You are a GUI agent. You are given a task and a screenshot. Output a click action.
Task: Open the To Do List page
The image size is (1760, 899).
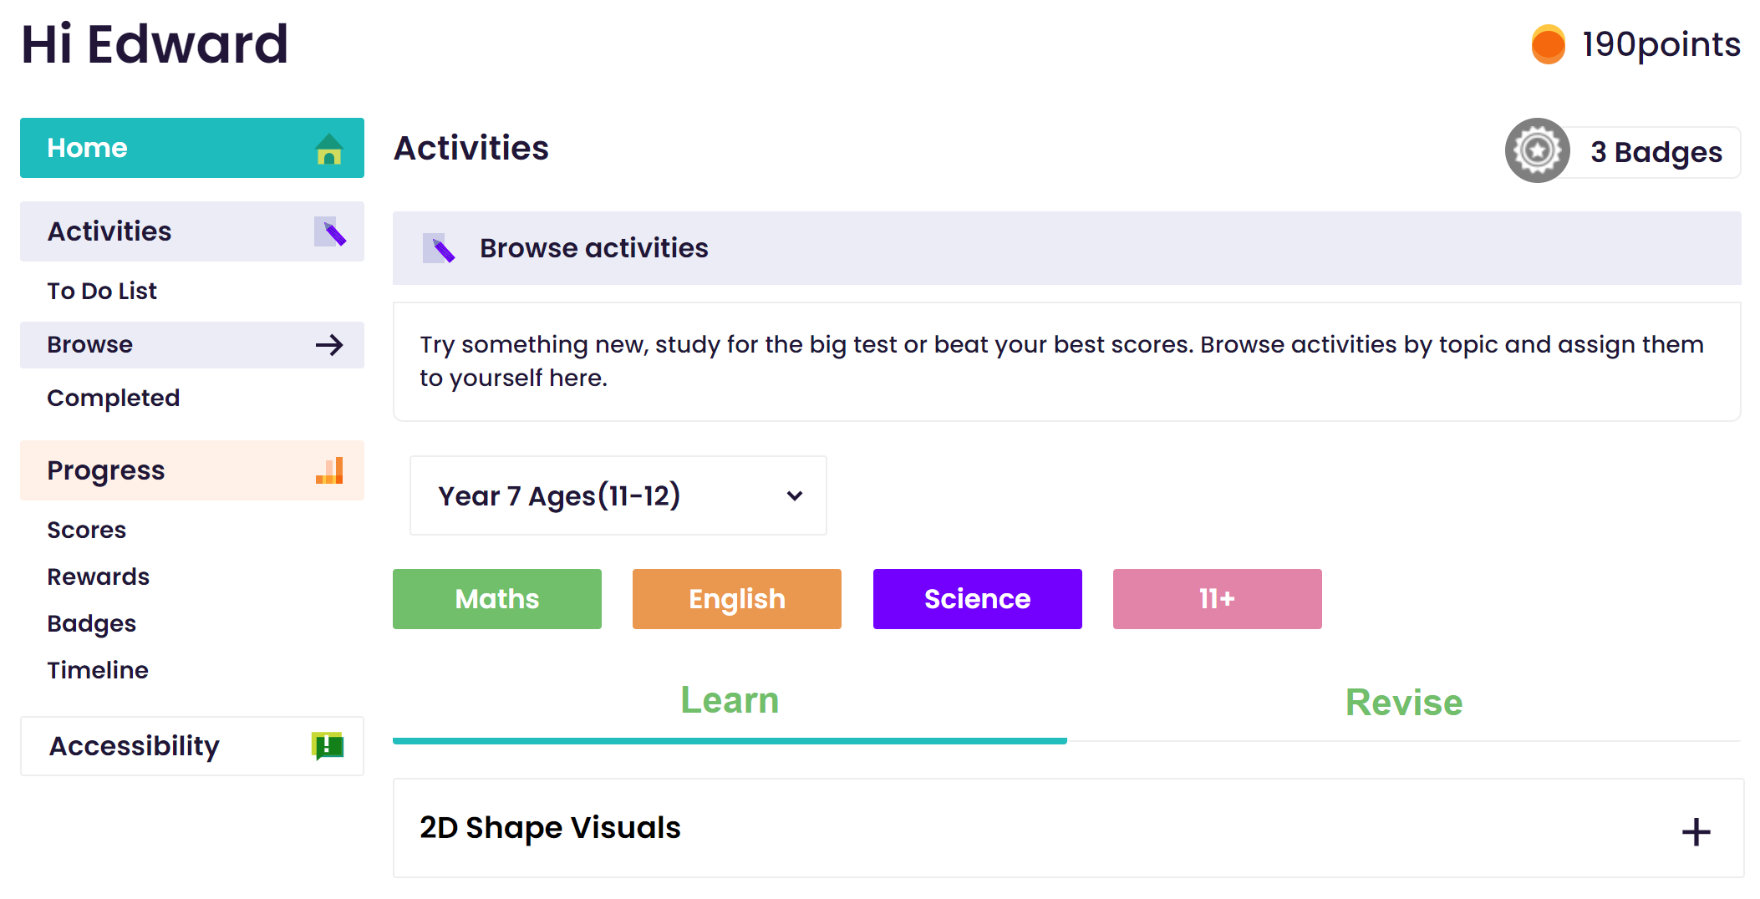pos(102,291)
